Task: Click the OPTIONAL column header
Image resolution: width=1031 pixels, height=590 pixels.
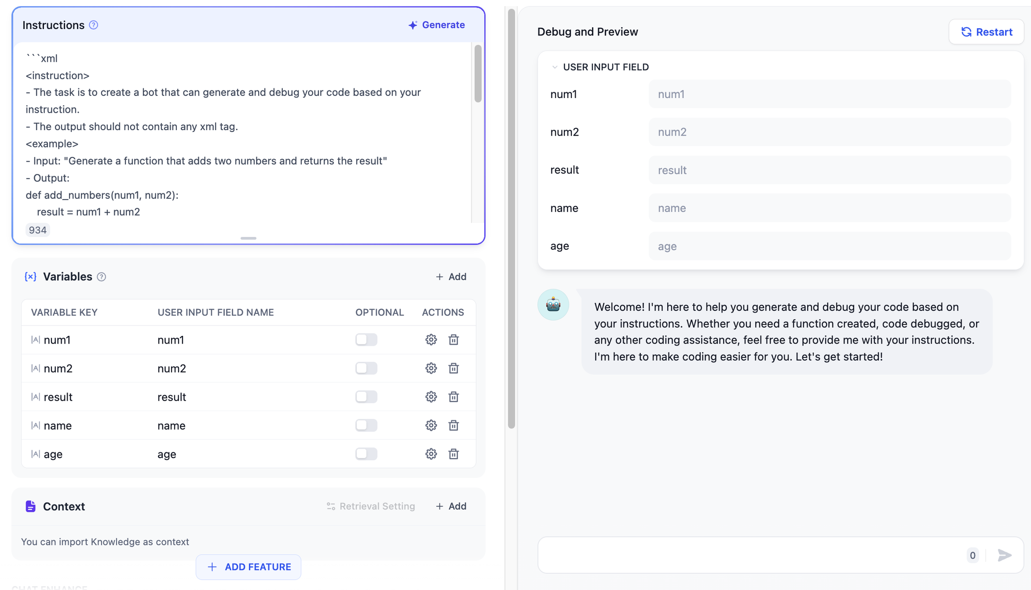Action: pyautogui.click(x=379, y=312)
